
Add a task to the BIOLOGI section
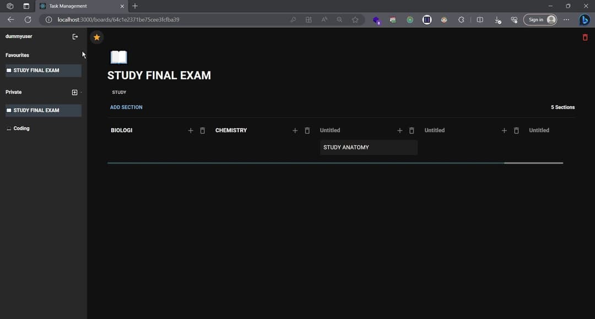(191, 131)
